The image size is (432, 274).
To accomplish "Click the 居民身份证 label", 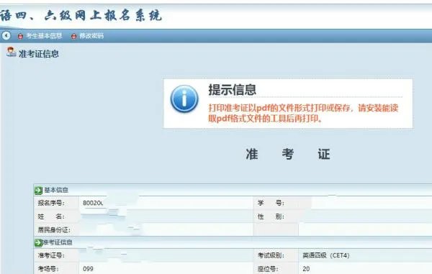I will [x=54, y=229].
